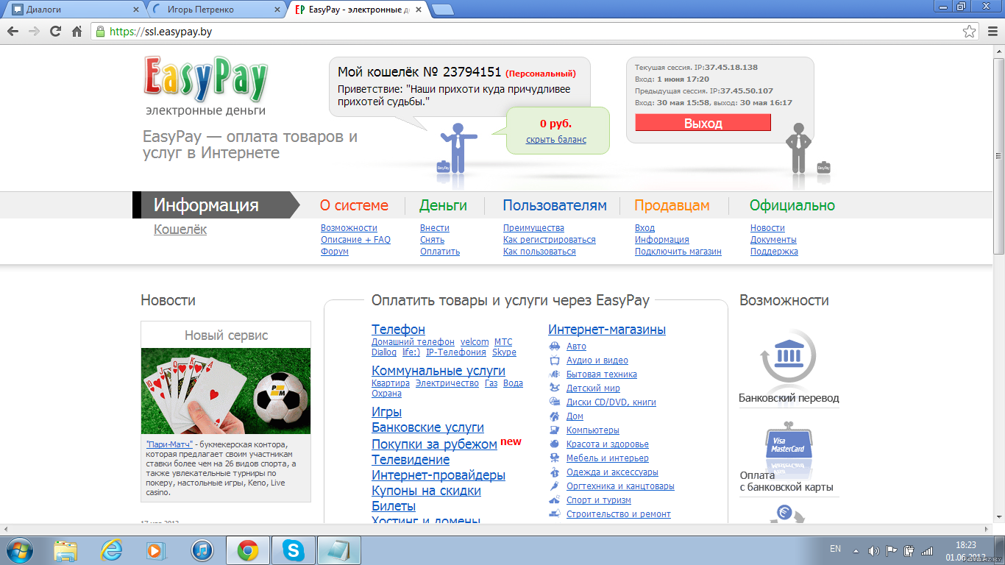Viewport: 1005px width, 565px height.
Task: Click the Диски CD/DVD, книги icon
Action: pos(555,402)
